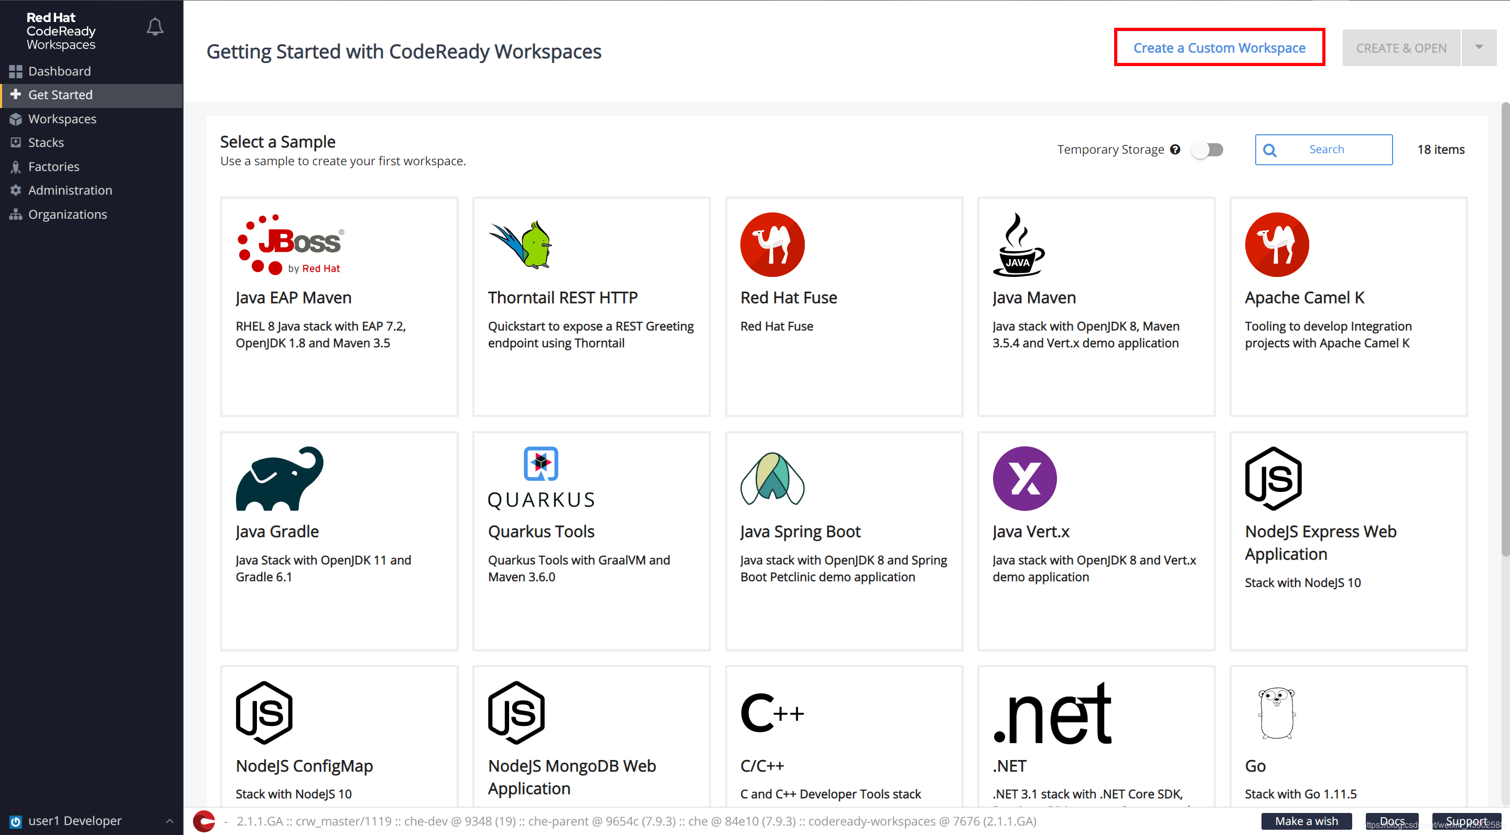The image size is (1510, 835).
Task: Select the Java EAP Maven title
Action: click(x=294, y=297)
